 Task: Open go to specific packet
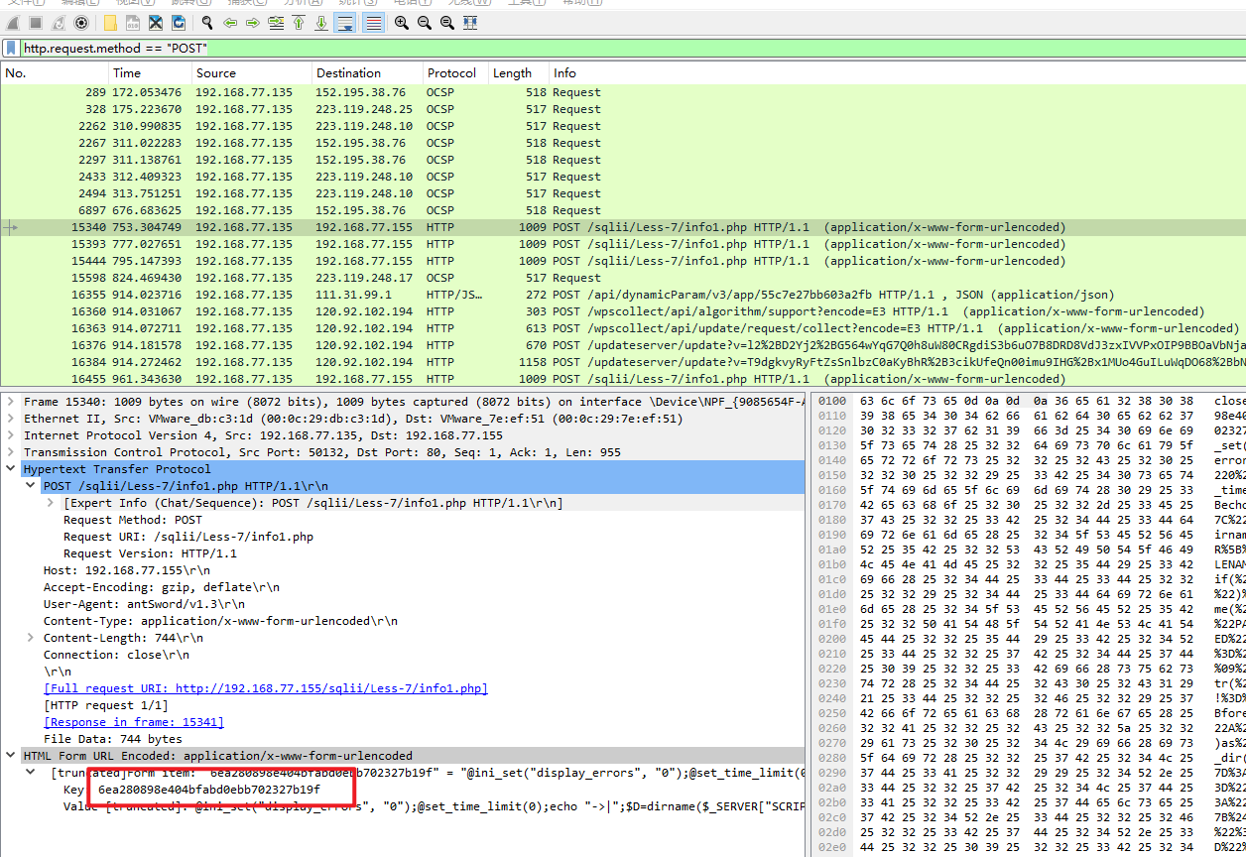click(276, 22)
